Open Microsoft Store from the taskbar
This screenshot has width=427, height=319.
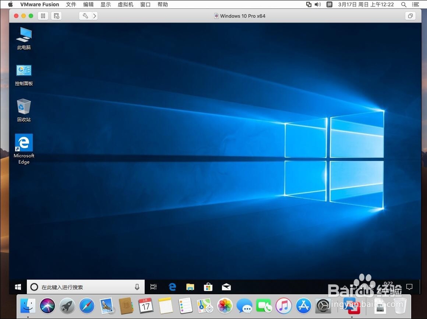tap(208, 287)
